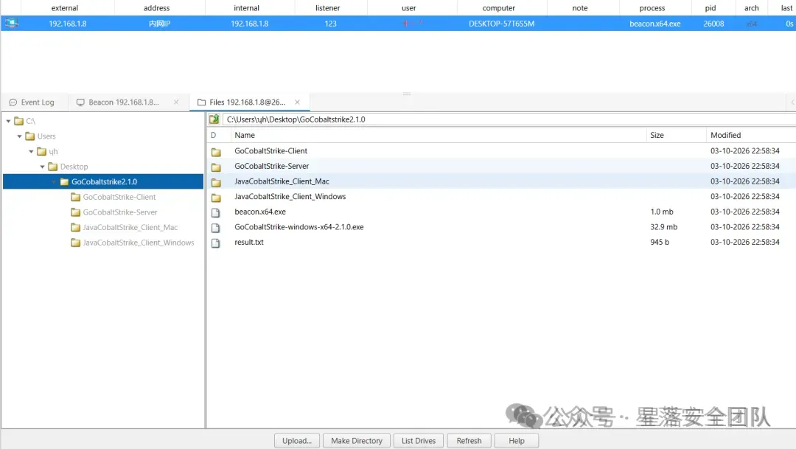
Task: Sort sessions by process column header
Action: coord(652,8)
